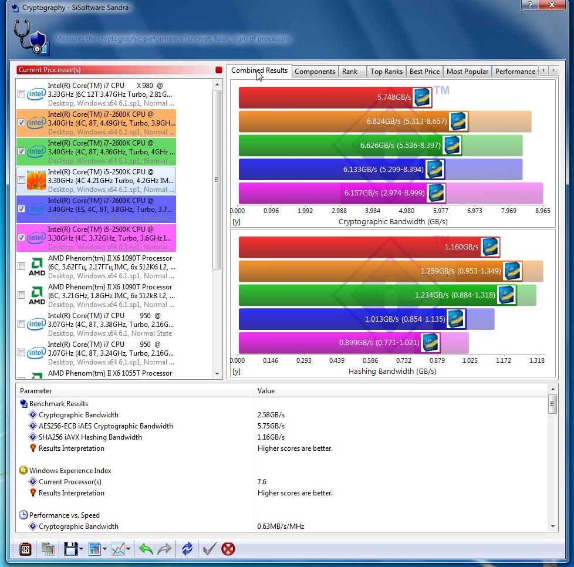Check the i5-2500K 4.21GHz Turbo checkbox

point(21,180)
